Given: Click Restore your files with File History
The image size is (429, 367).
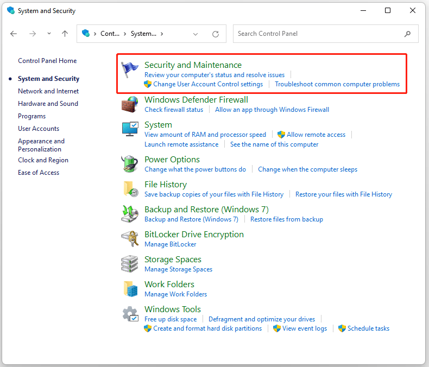Looking at the screenshot, I should [344, 194].
